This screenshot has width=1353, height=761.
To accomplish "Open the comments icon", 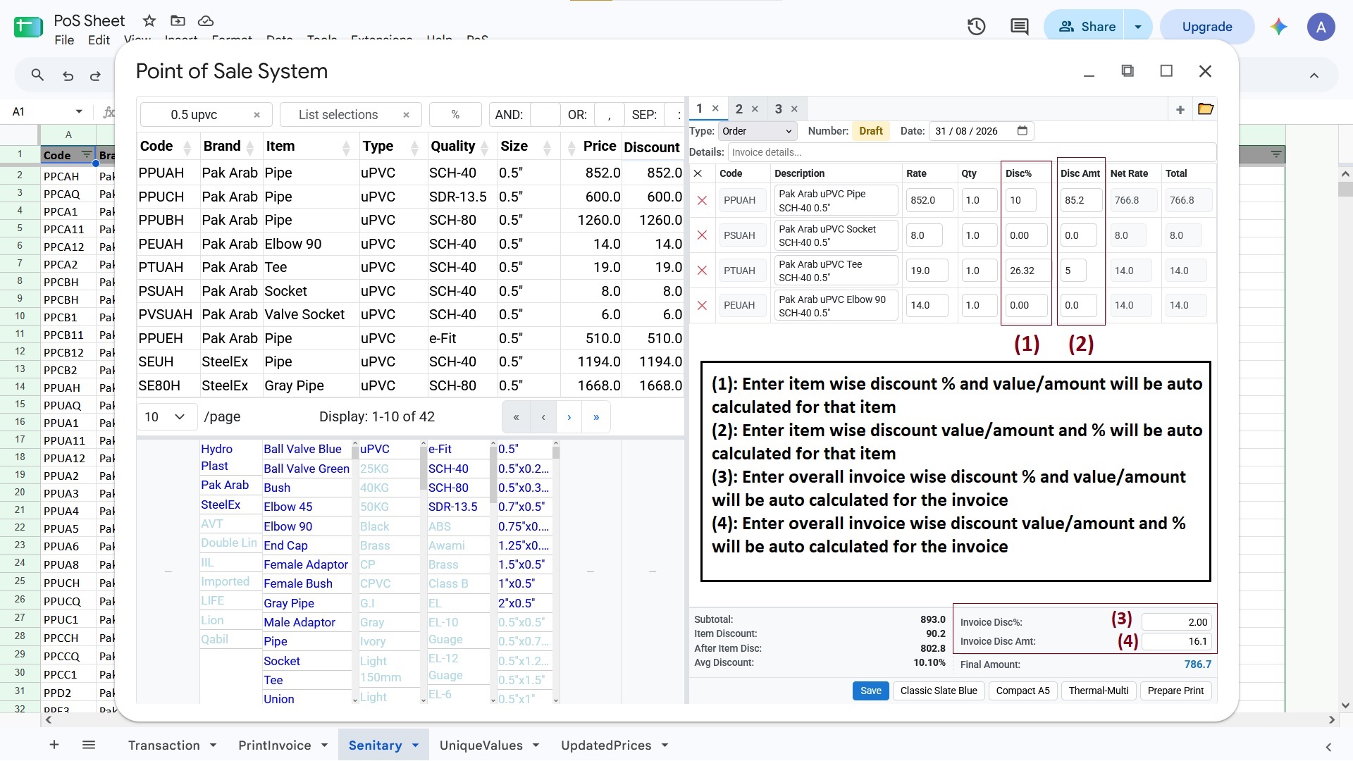I will (1019, 27).
